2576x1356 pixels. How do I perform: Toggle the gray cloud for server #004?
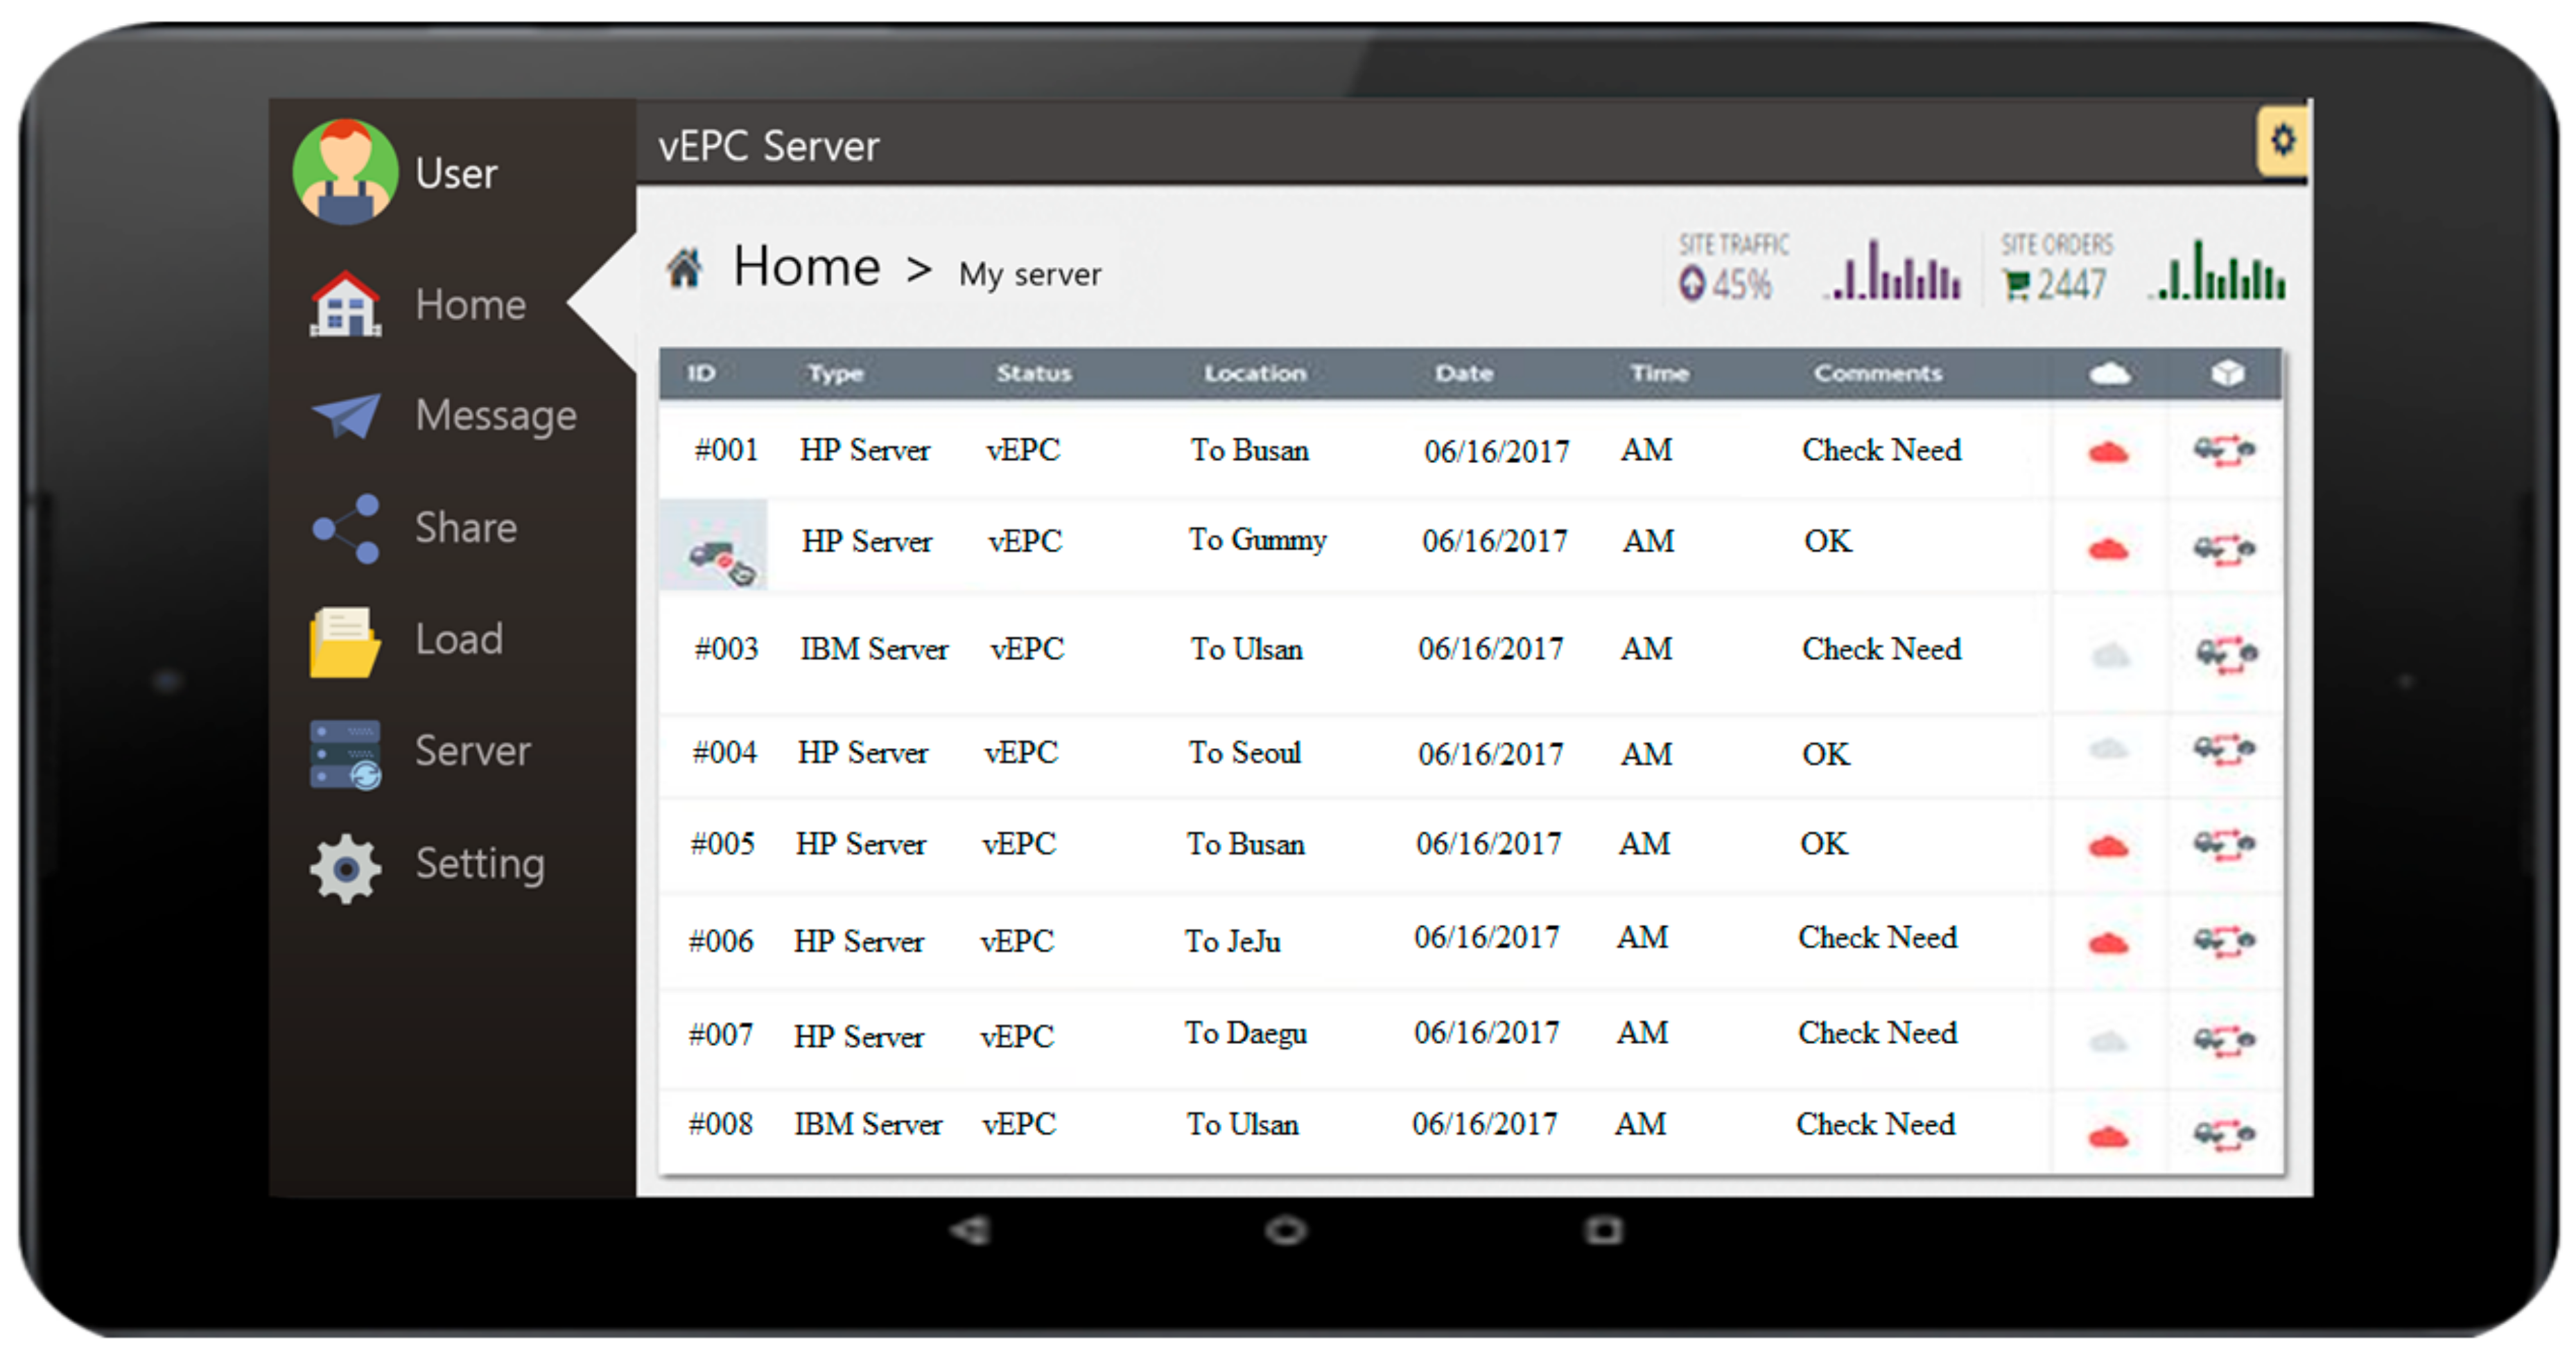[2108, 748]
